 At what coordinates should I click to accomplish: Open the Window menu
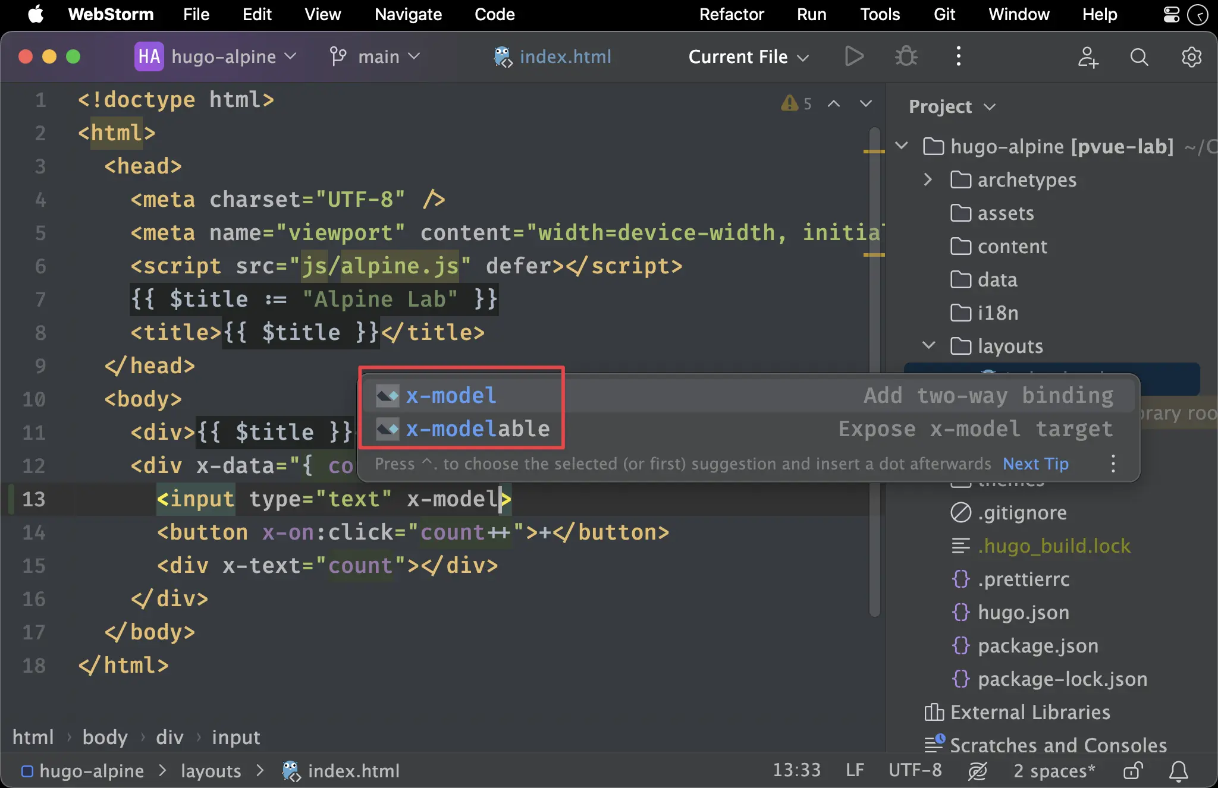pyautogui.click(x=1019, y=14)
